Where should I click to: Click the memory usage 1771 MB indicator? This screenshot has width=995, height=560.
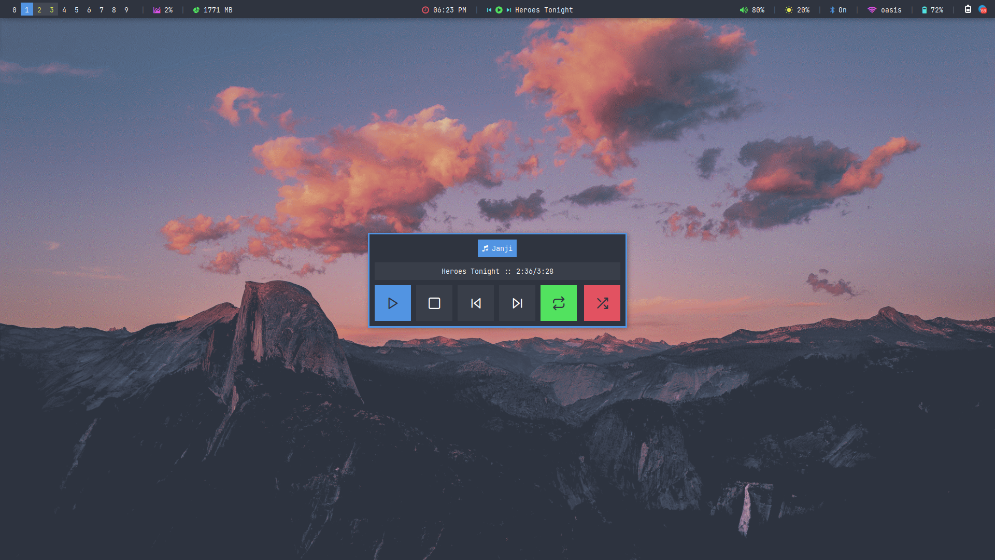pyautogui.click(x=213, y=10)
